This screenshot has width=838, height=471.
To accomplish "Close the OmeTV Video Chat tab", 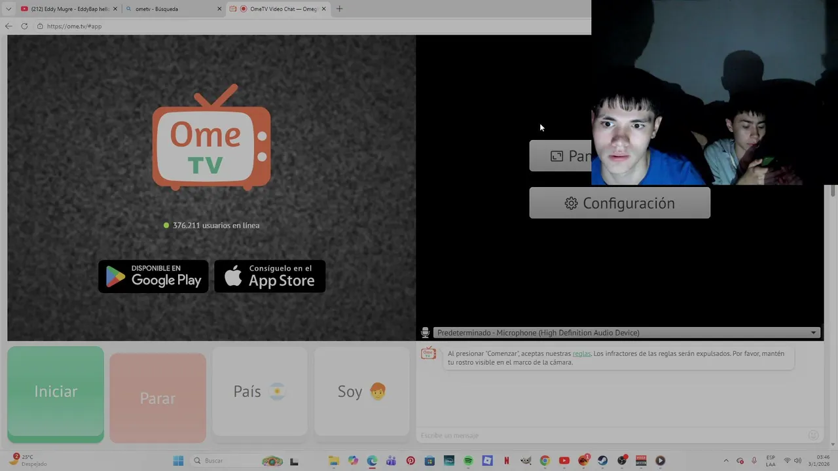I will [323, 9].
